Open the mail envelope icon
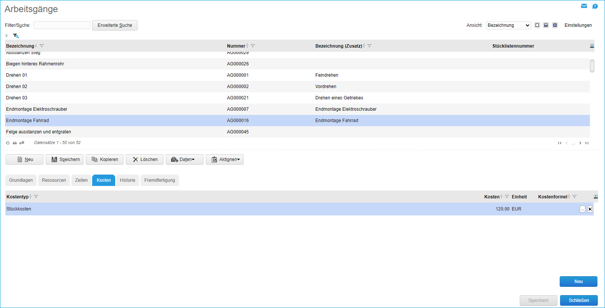Screen dimensions: 605x308 pos(584,6)
